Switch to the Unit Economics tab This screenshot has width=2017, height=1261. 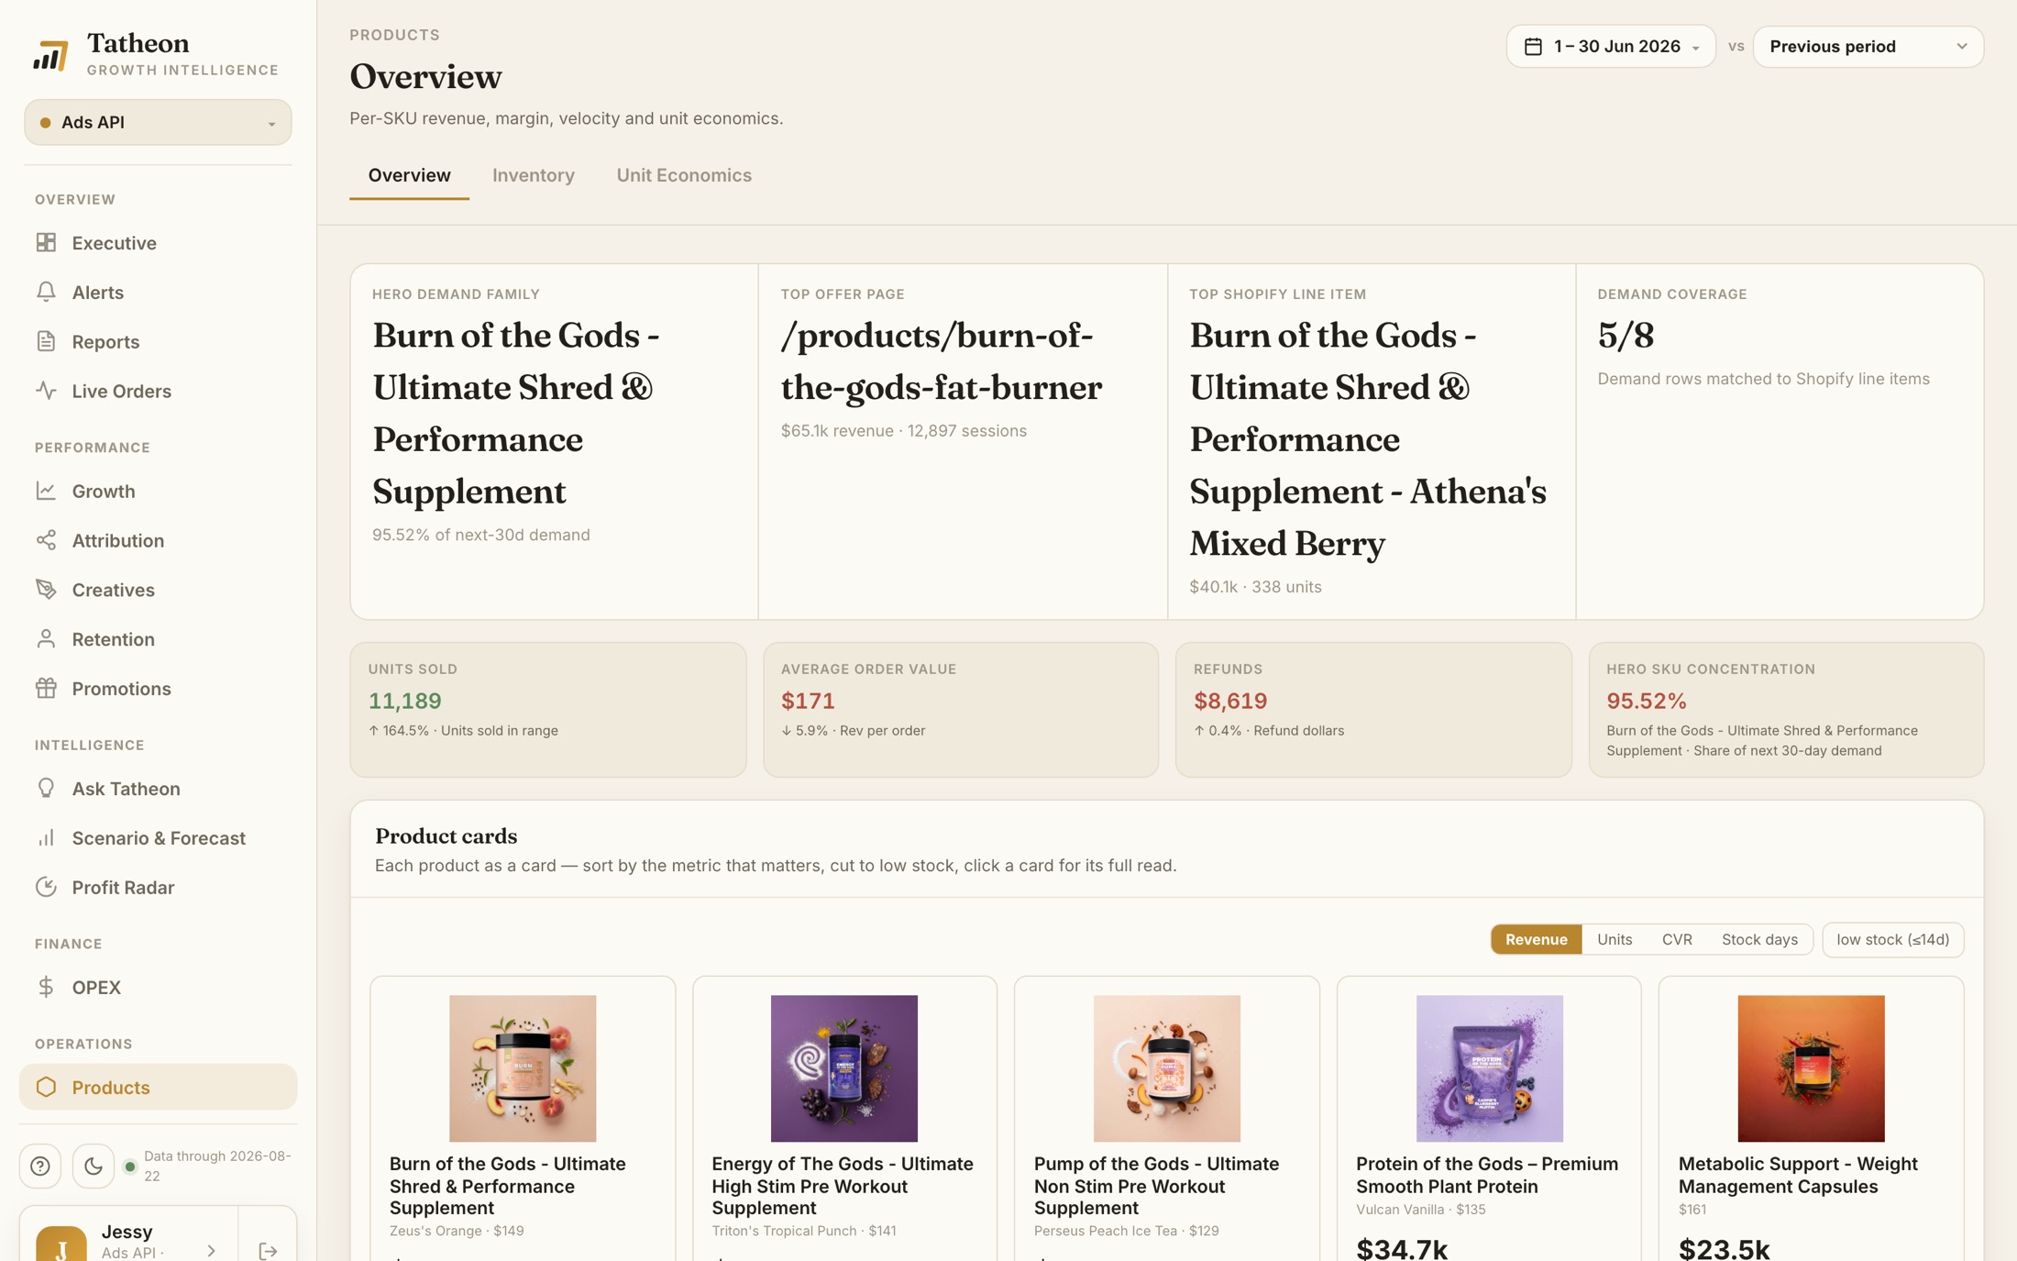tap(683, 174)
